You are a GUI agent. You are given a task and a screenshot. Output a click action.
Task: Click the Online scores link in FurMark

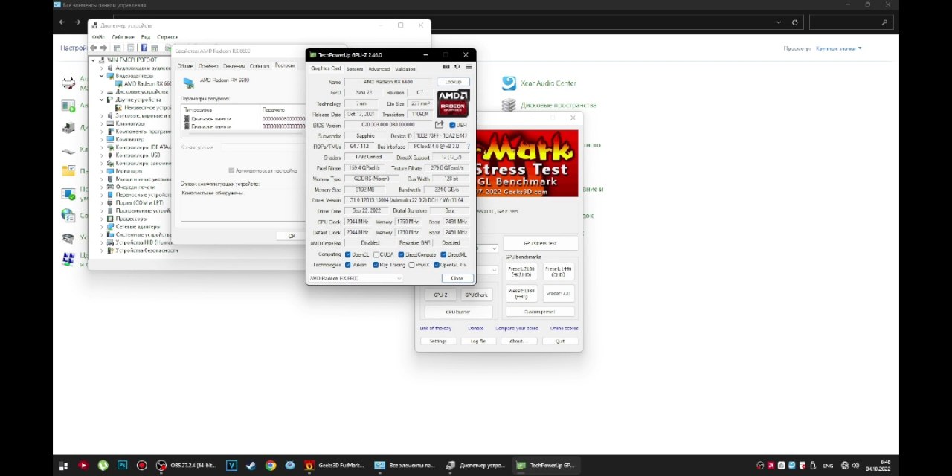564,328
